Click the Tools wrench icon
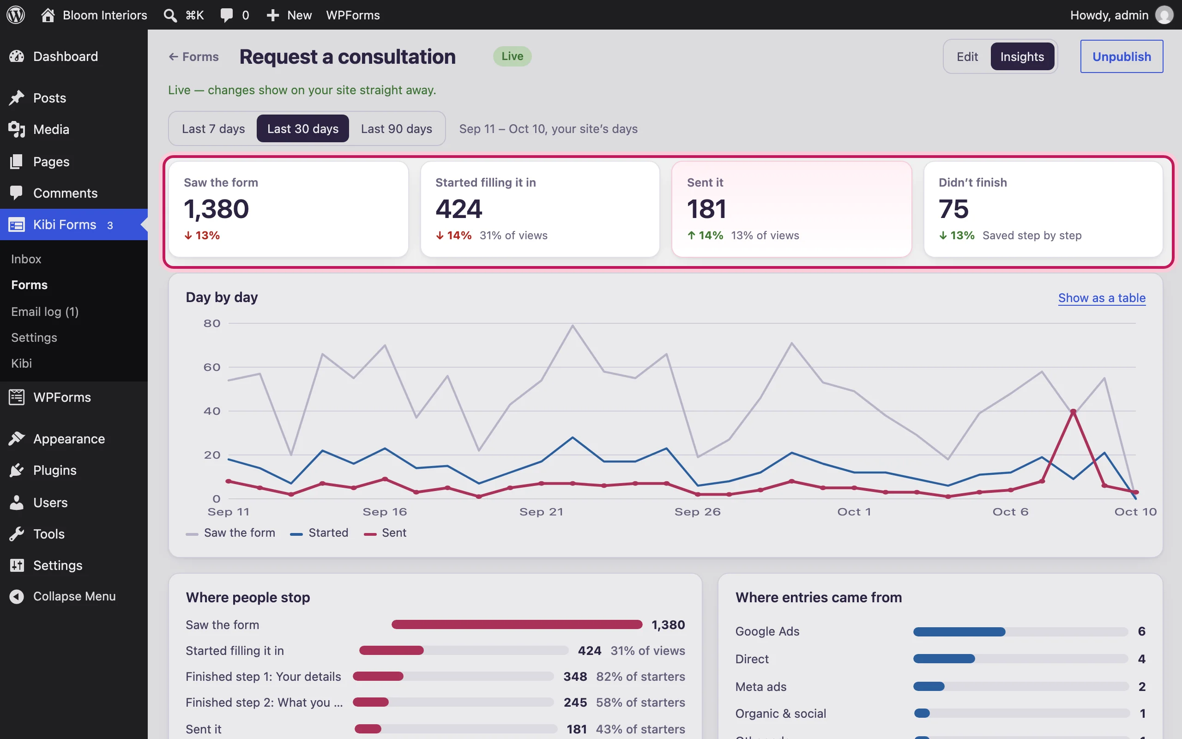The image size is (1182, 739). [x=17, y=534]
